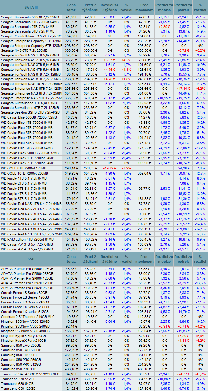This screenshot has width=208, height=391.
Task: Select Transcend SATA SSD 2.5" 32GB MLC name
Action: pos(30,374)
